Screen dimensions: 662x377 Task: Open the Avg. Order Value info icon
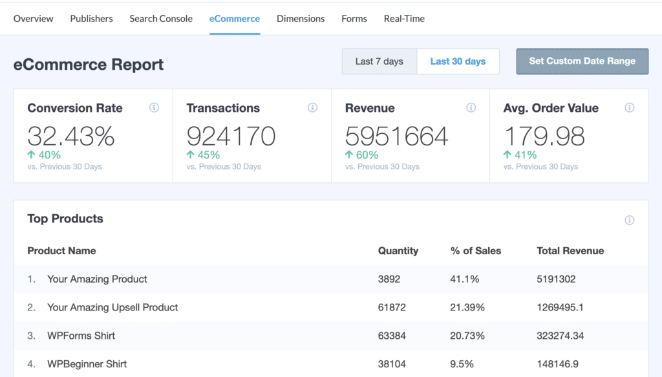coord(630,107)
